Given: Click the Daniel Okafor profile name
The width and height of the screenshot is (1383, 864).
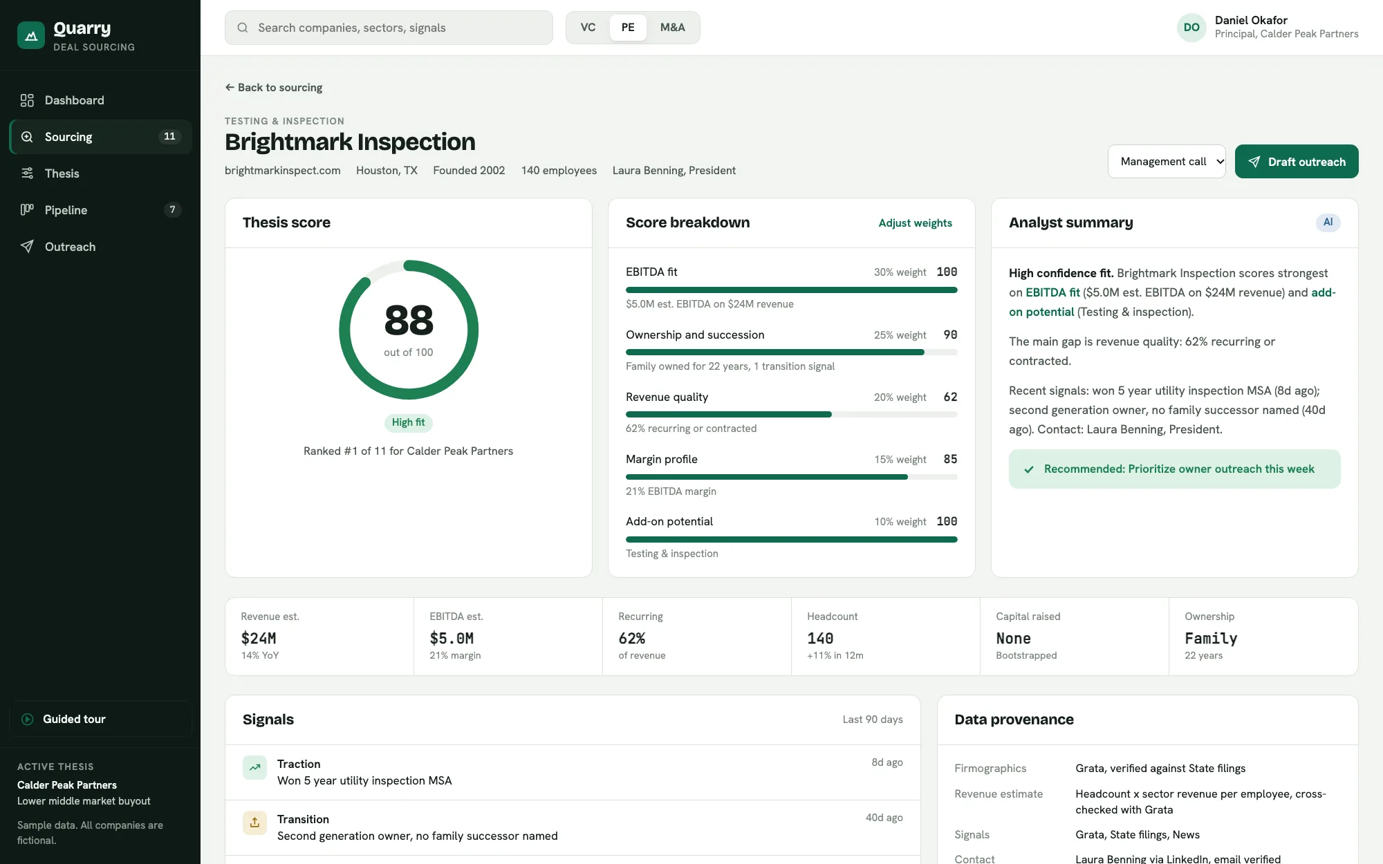Looking at the screenshot, I should coord(1251,20).
